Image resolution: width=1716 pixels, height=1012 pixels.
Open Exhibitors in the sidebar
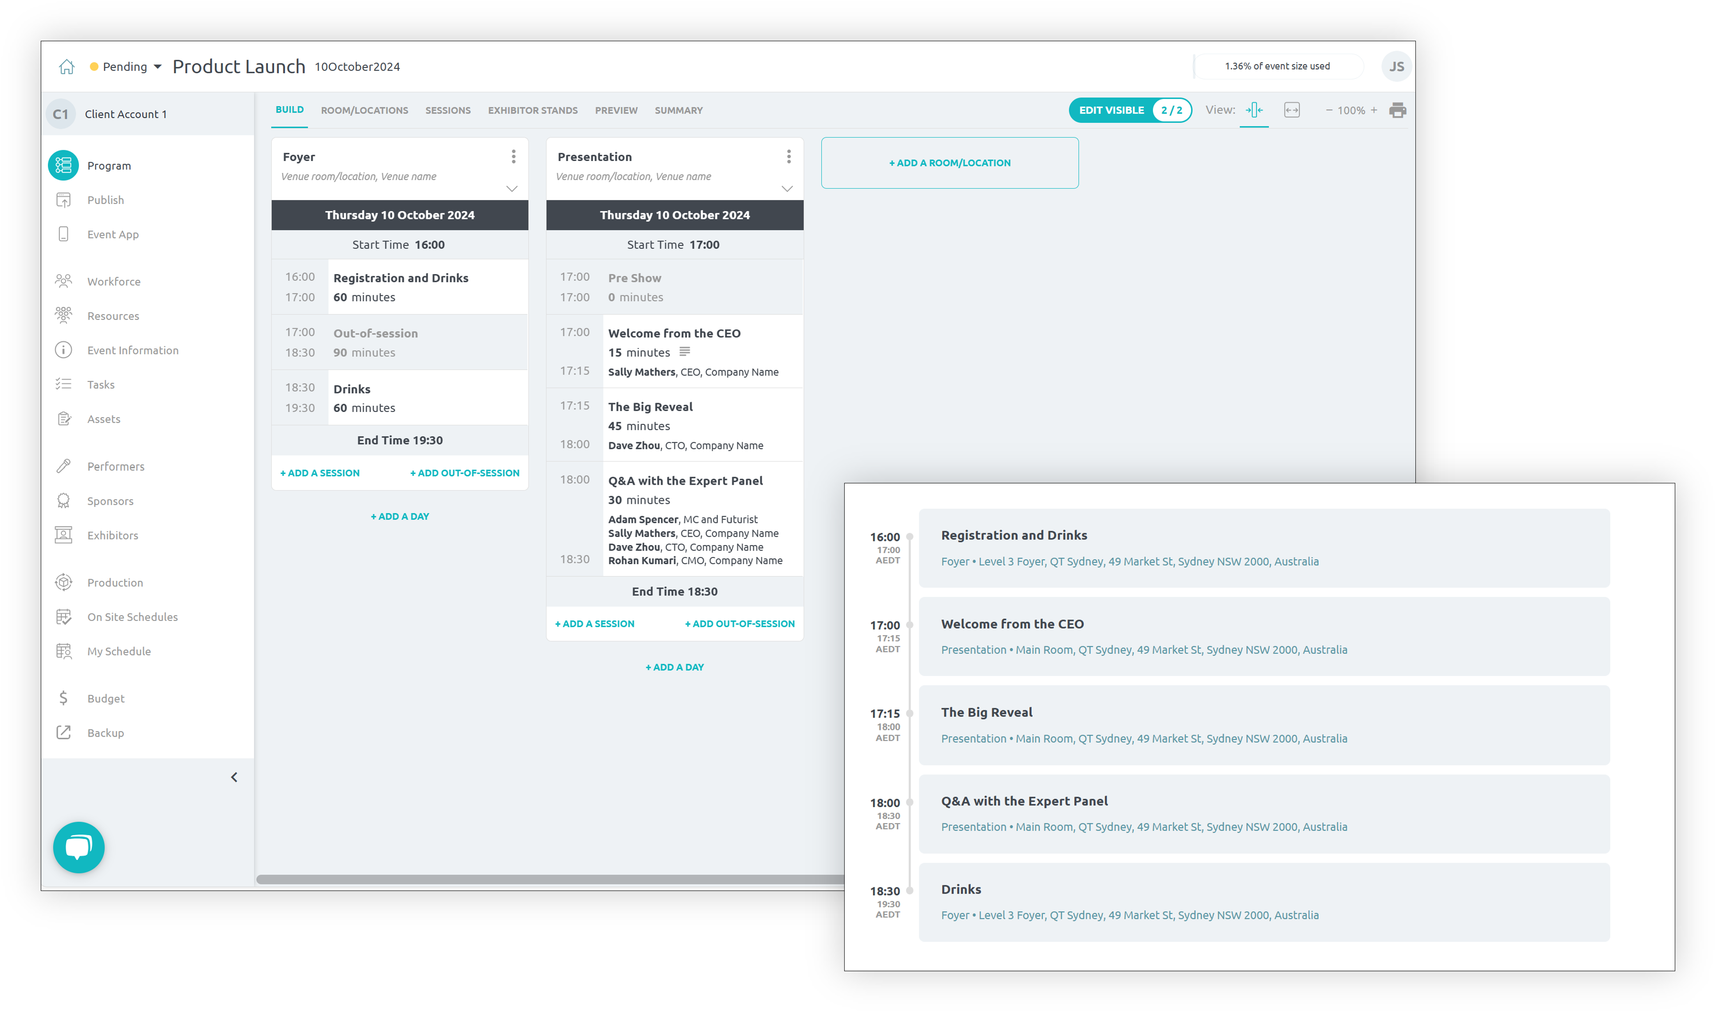113,535
